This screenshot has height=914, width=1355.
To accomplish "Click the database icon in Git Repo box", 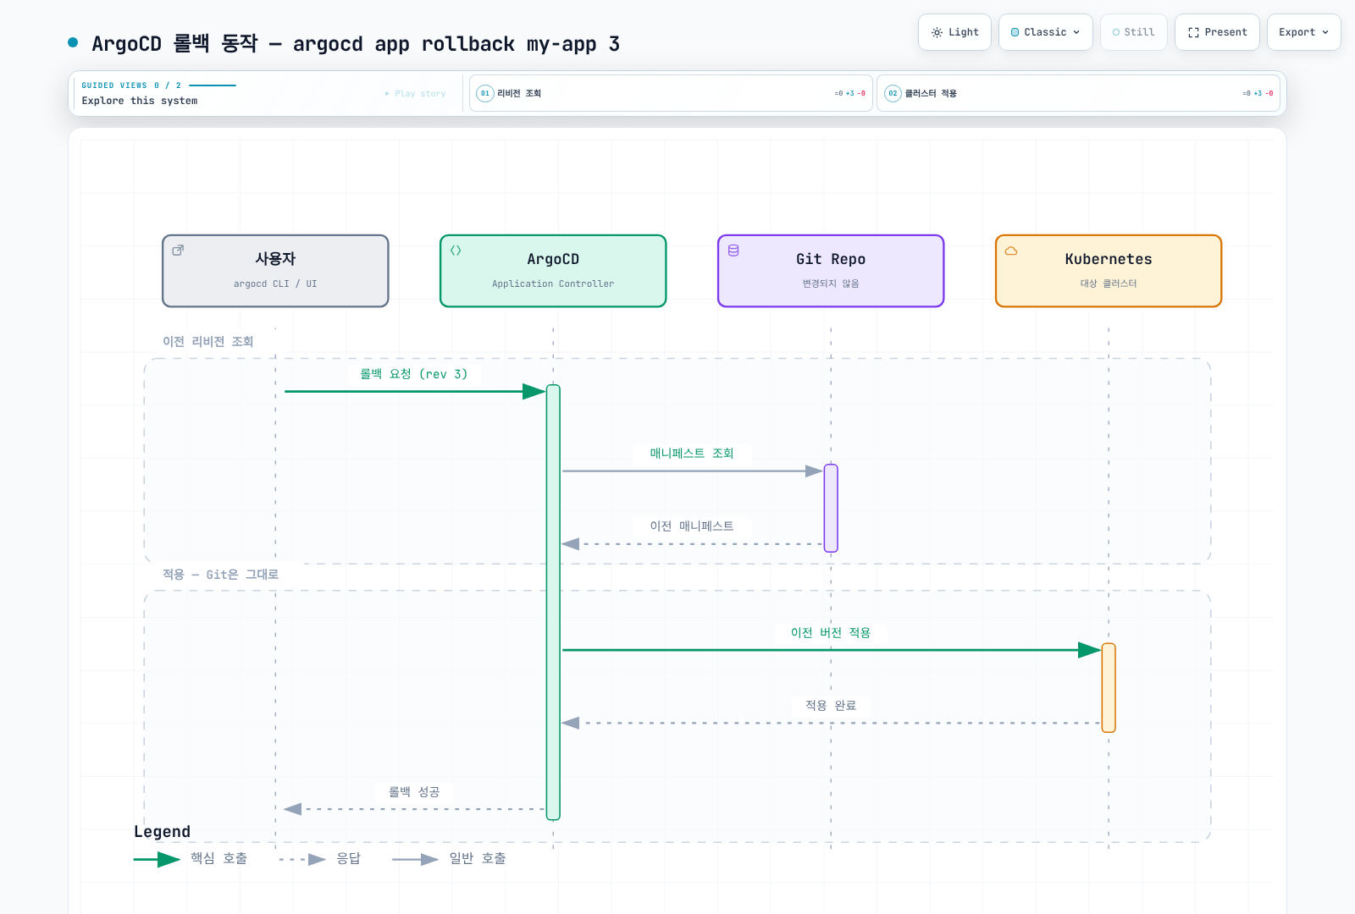I will (x=733, y=251).
